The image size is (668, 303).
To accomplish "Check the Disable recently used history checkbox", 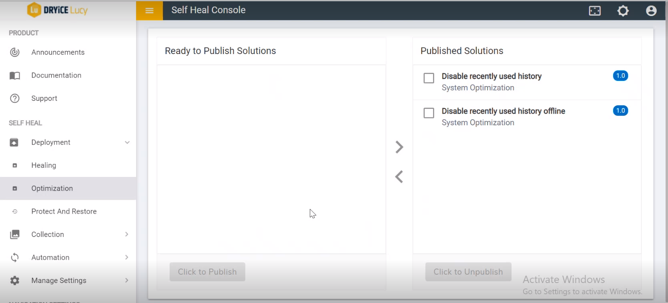I will tap(429, 78).
